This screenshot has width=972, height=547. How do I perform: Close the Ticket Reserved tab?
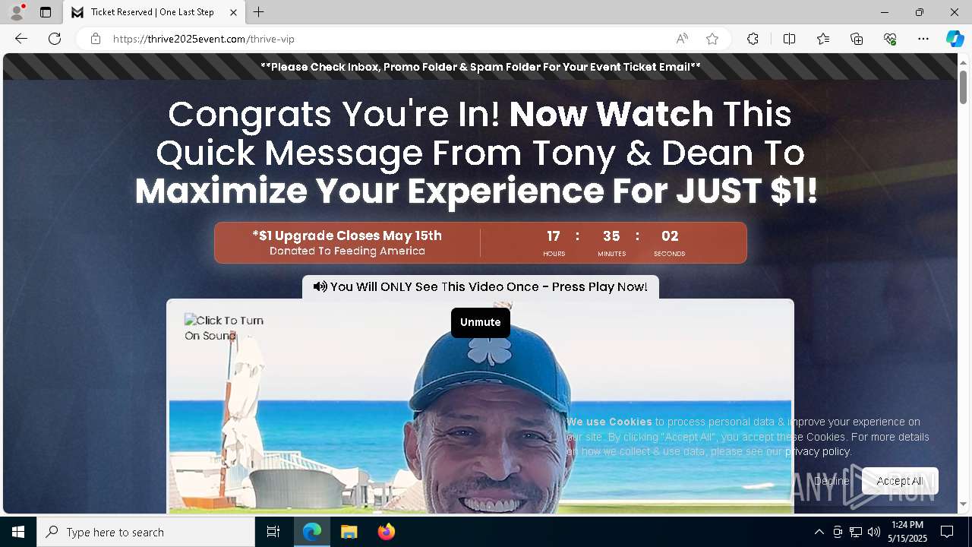click(233, 12)
